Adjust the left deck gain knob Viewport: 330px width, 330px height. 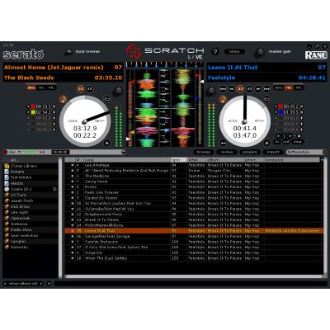pos(118,90)
